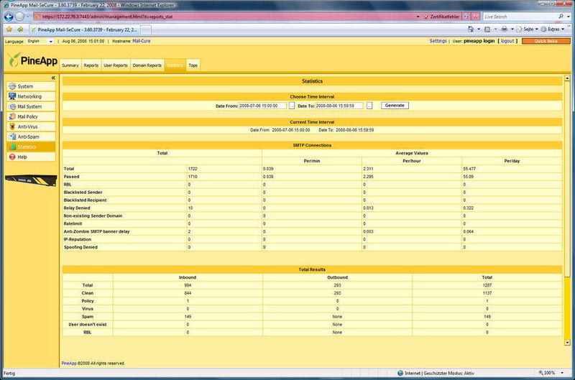575x380 pixels.
Task: Click the browser Home icon
Action: tap(471, 29)
